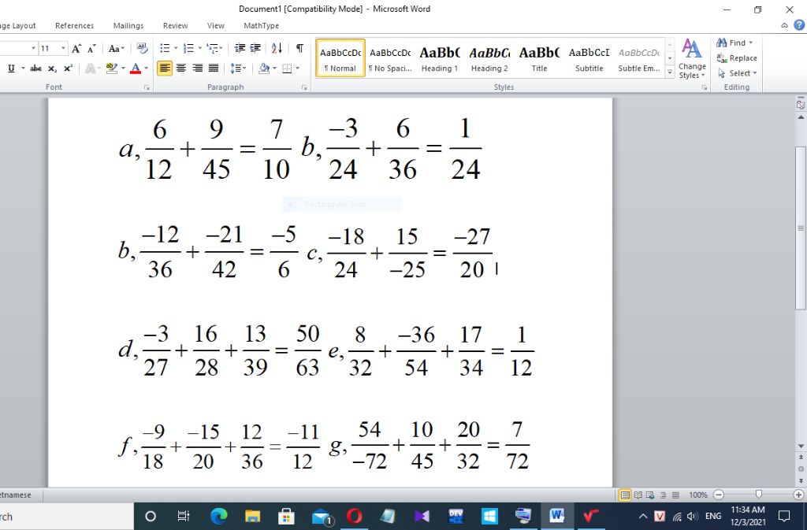Minimize the ribbon with the caret icon
This screenshot has height=530, width=807.
(x=784, y=25)
